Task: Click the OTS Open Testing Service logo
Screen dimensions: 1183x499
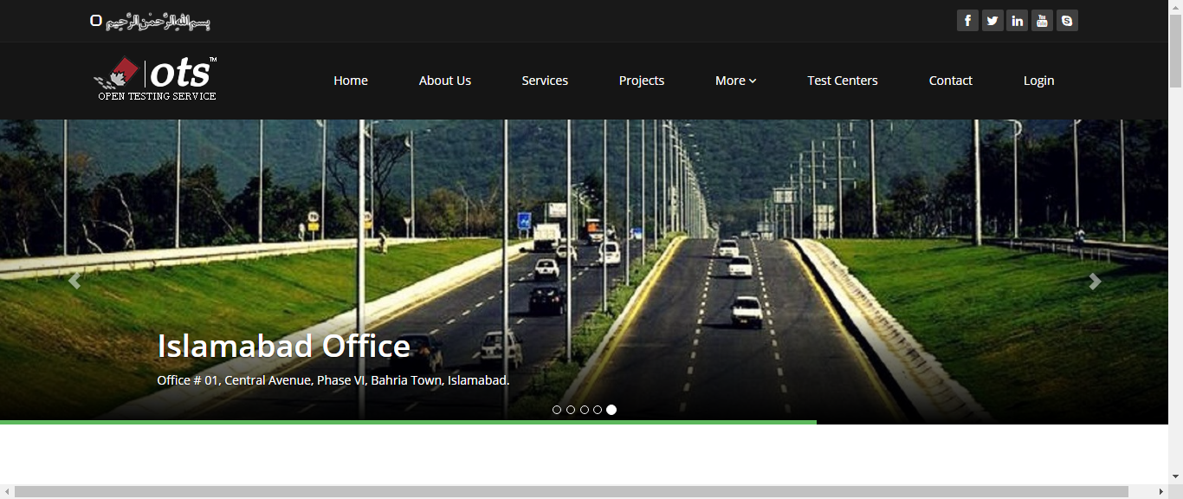Action: pos(156,78)
